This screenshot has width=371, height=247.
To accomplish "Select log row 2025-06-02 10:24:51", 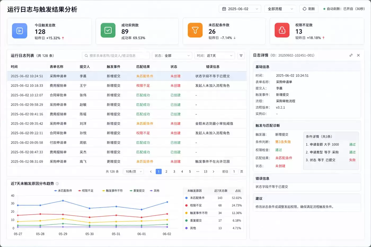I will click(127, 76).
